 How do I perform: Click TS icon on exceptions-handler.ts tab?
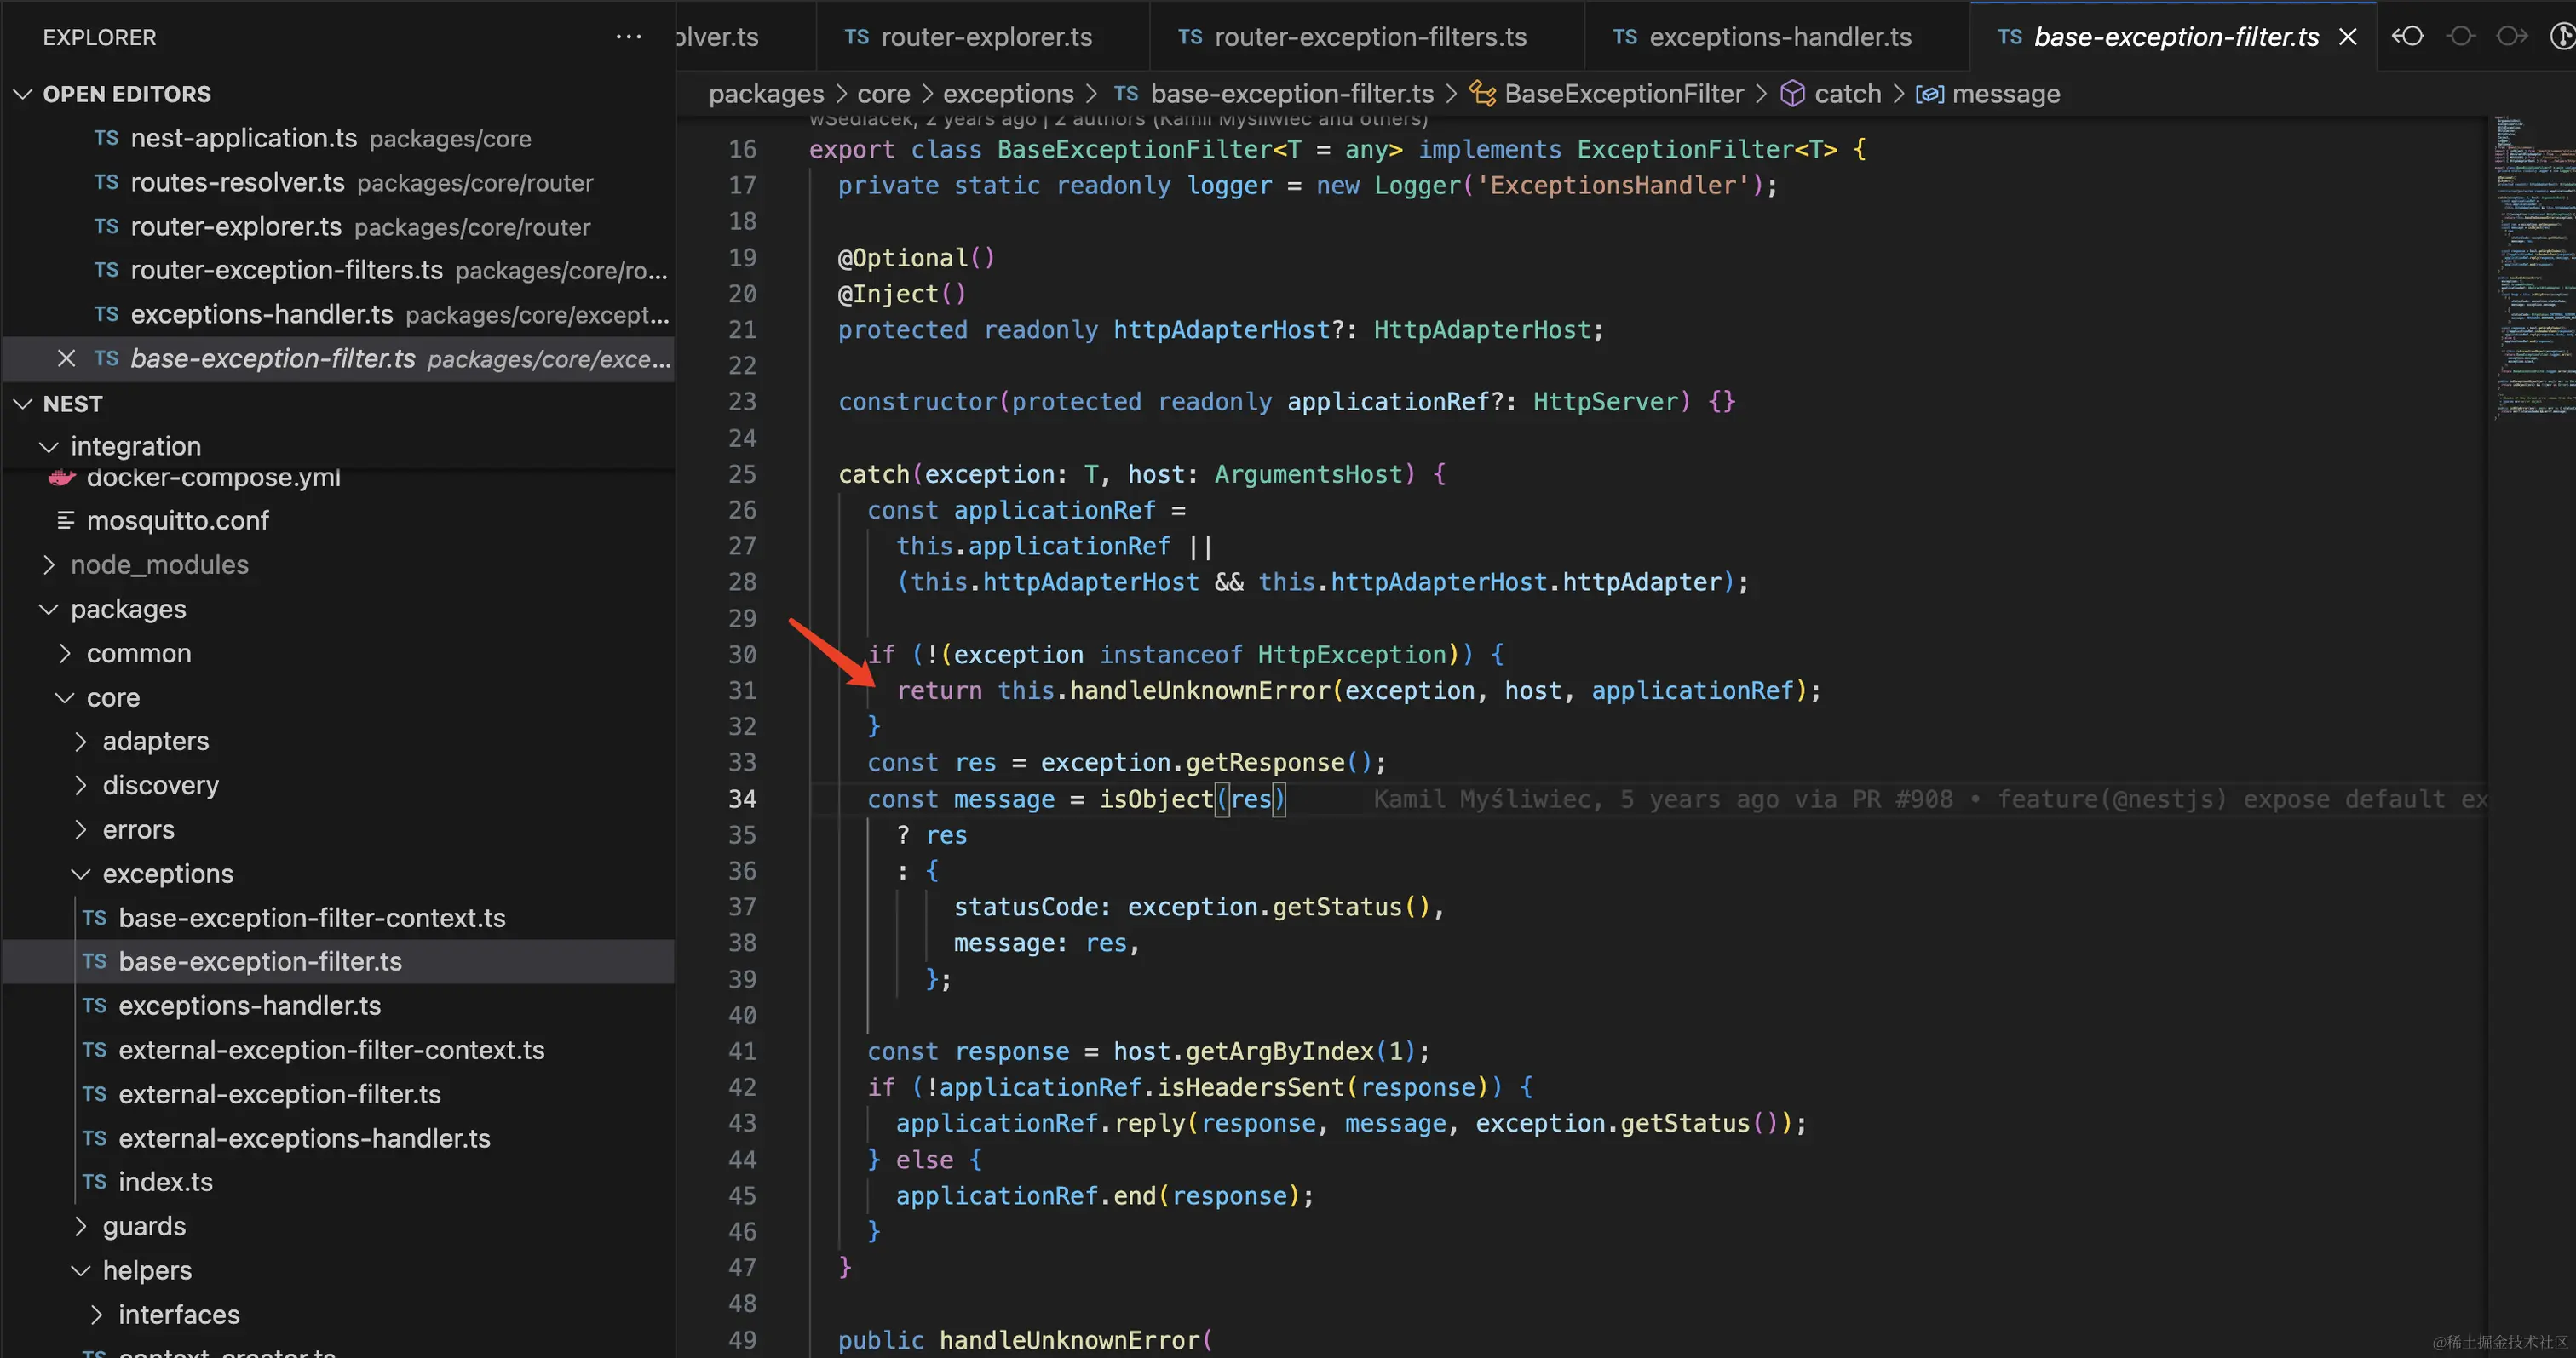pos(1625,37)
